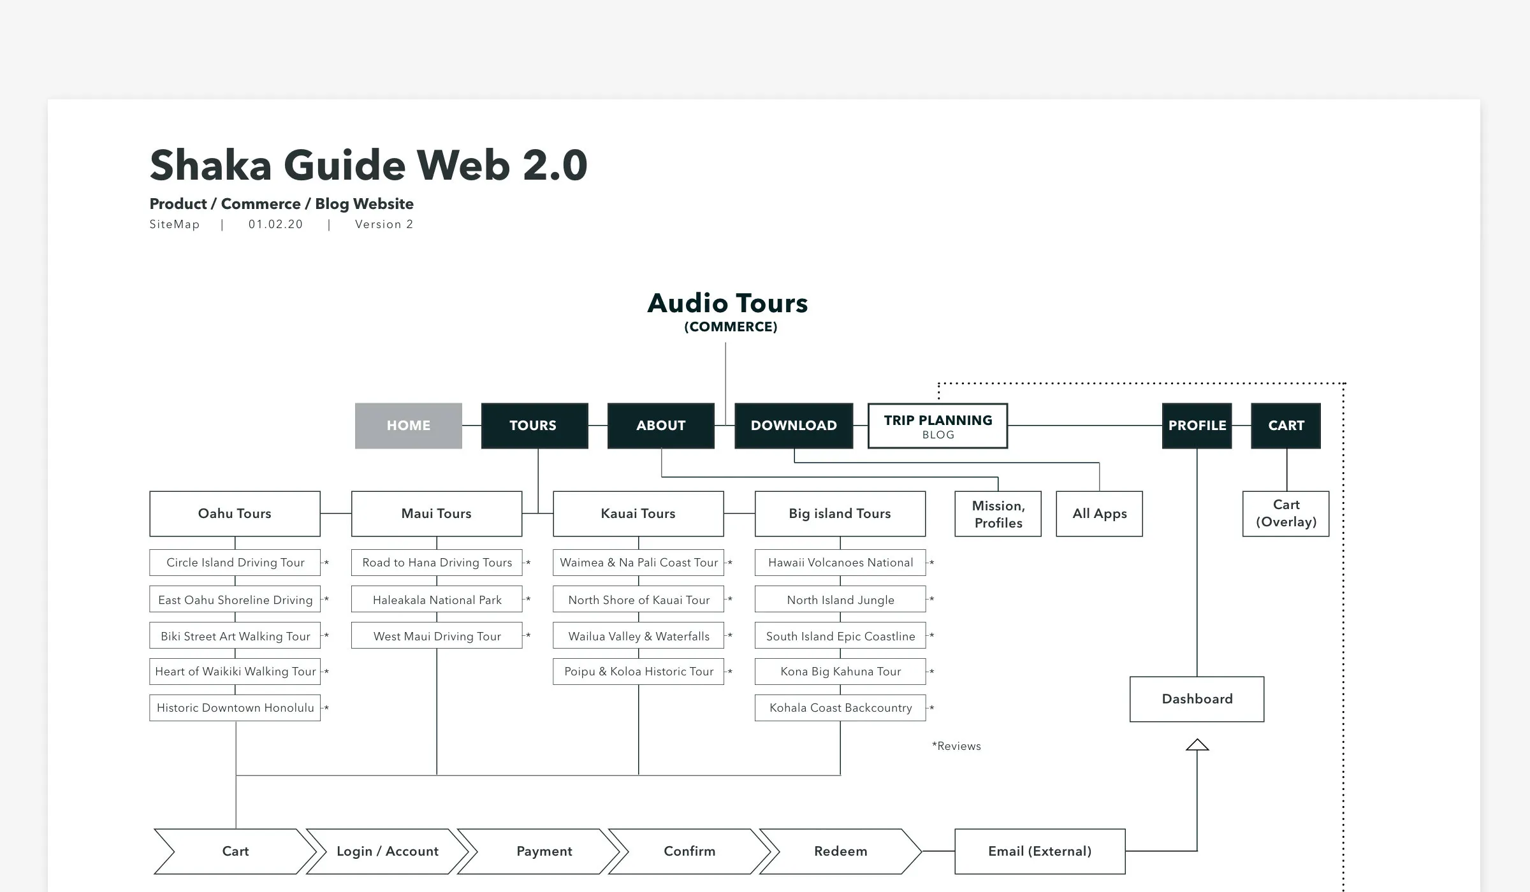The height and width of the screenshot is (892, 1530).
Task: Click the asterisk beside Kohala Coast Backcountry
Action: tap(931, 709)
